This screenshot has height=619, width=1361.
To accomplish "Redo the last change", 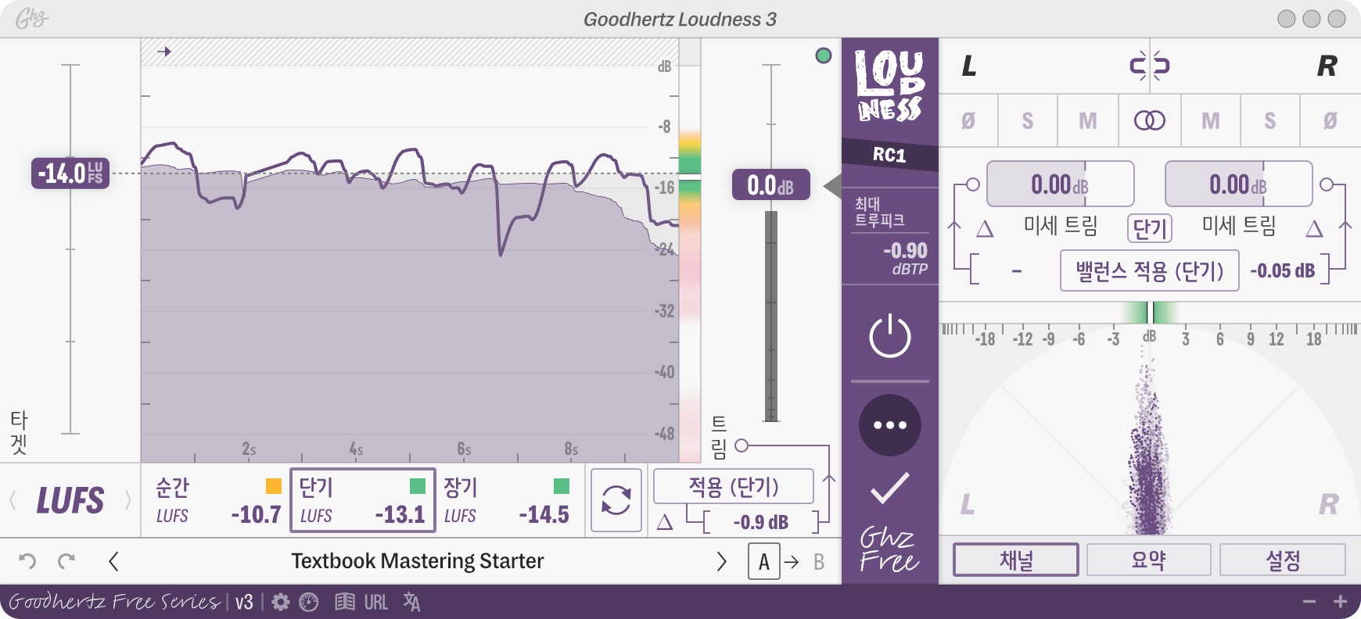I will (66, 561).
